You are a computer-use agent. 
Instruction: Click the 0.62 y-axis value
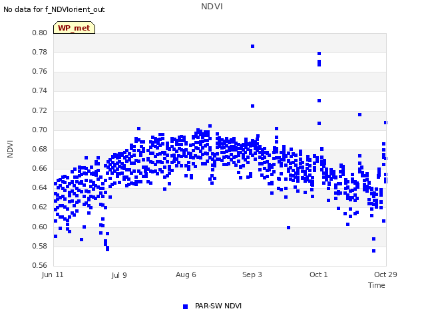click(40, 207)
